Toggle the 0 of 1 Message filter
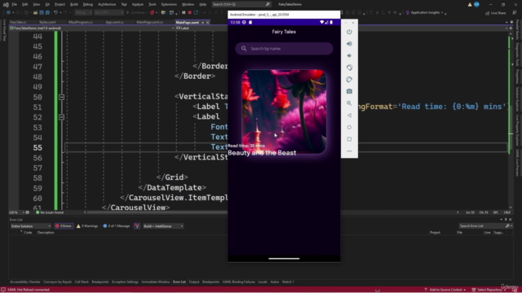 pyautogui.click(x=116, y=226)
